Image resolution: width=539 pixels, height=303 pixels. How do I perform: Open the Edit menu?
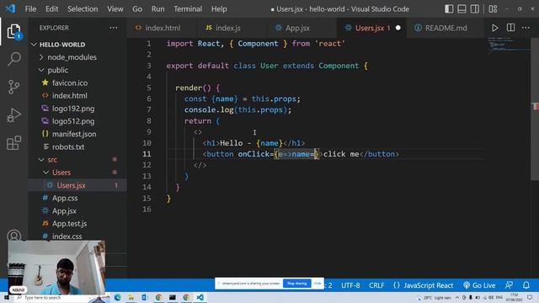pyautogui.click(x=52, y=9)
